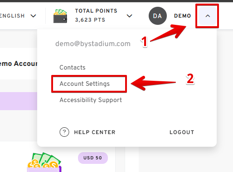Click the money wallet illustration at bottom

[44, 162]
